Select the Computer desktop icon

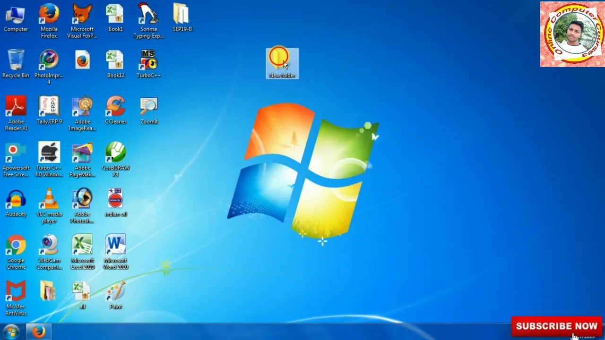tap(16, 19)
